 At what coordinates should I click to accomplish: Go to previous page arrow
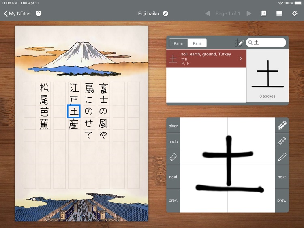point(208,13)
